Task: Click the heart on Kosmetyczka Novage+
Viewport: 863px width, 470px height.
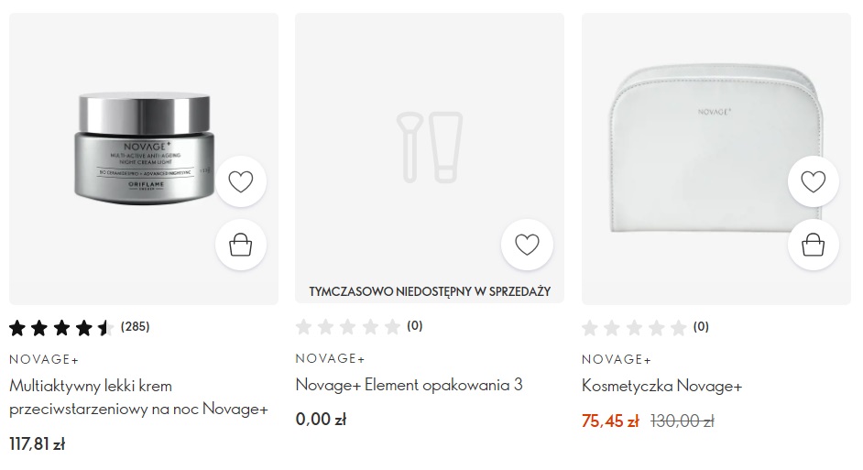Action: click(x=813, y=181)
